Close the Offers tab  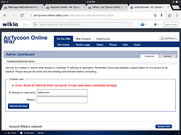tap(126, 7)
